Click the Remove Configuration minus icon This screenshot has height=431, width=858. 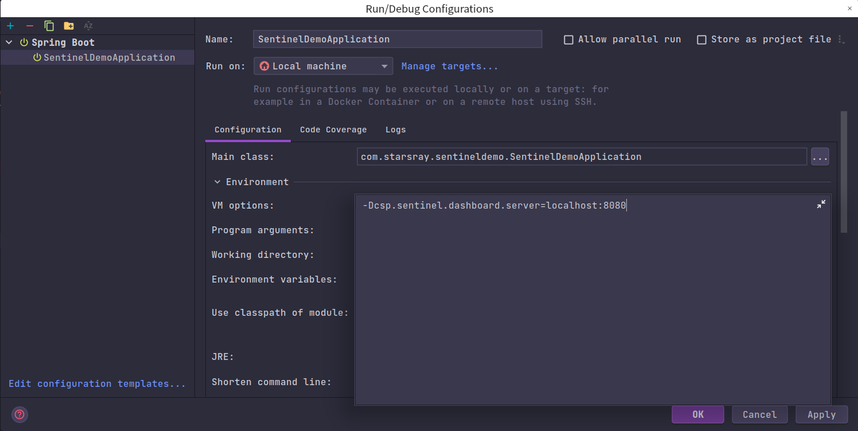coord(30,26)
